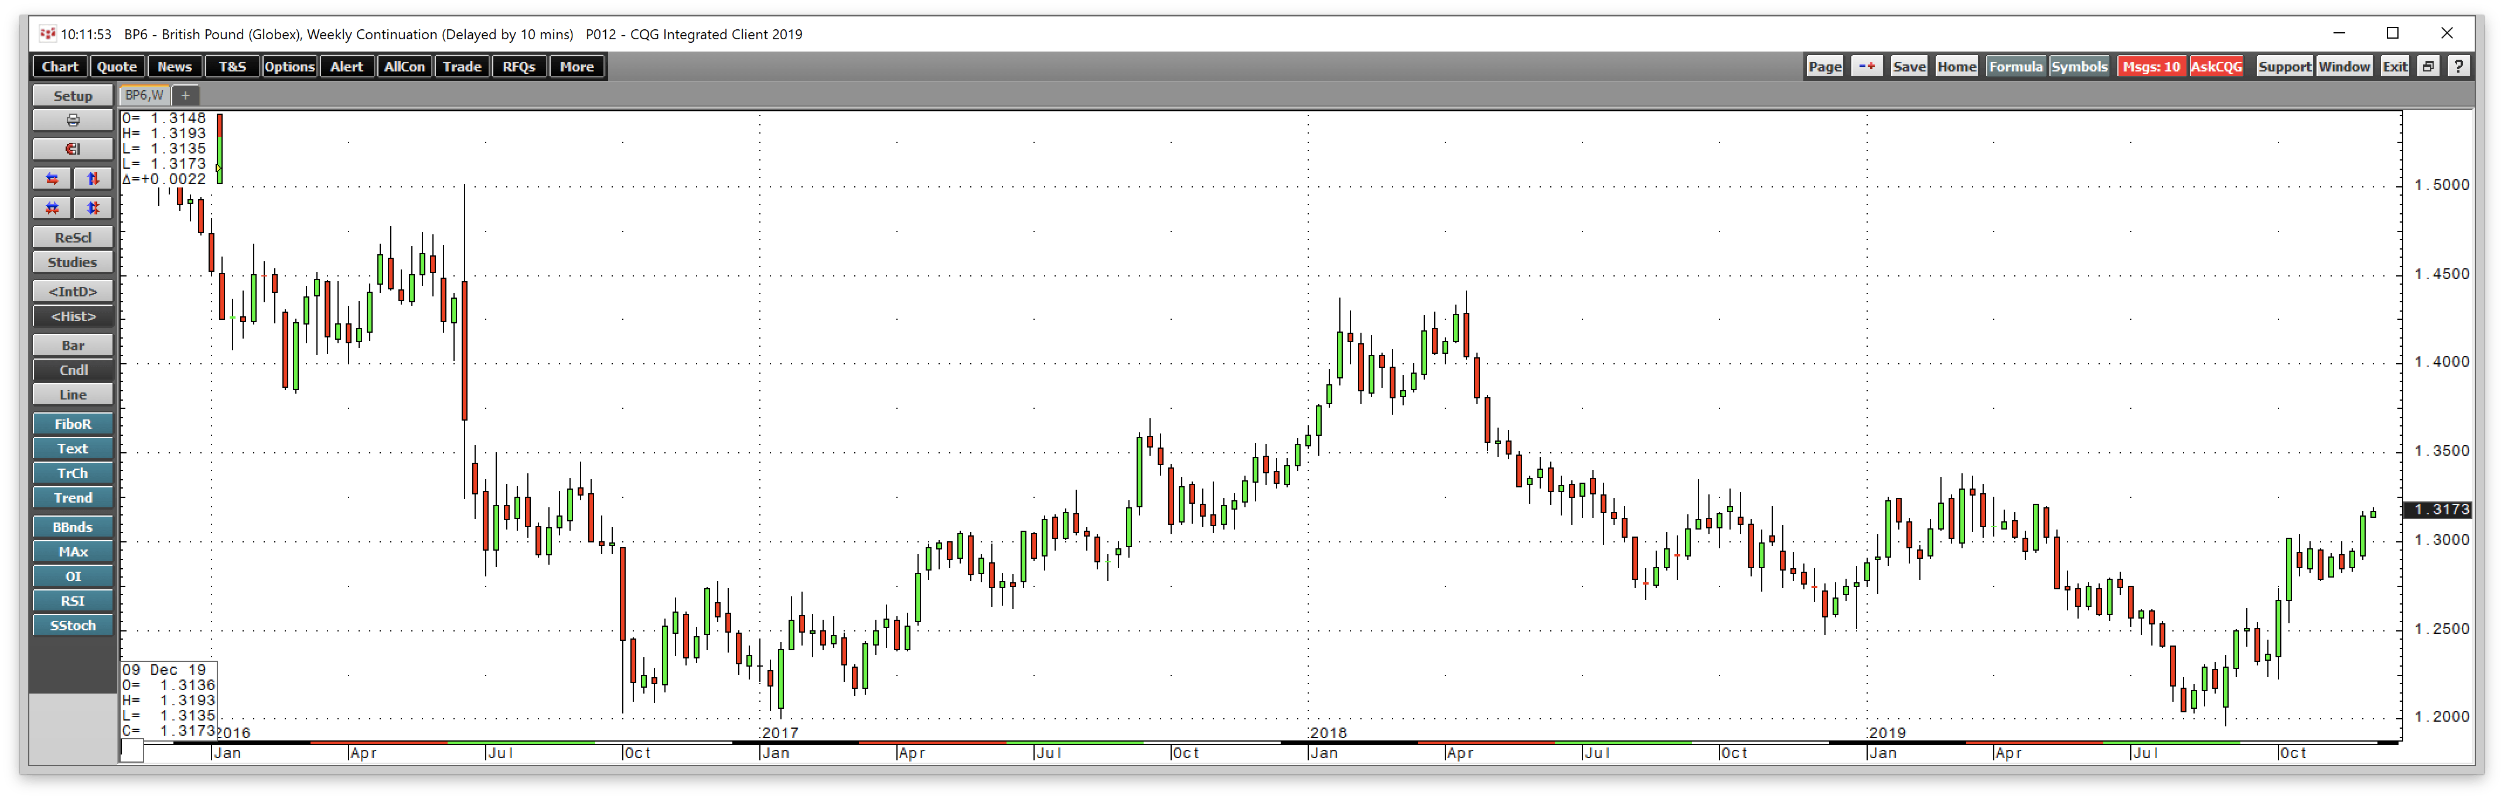Click the AskCQG button
The width and height of the screenshot is (2504, 799).
tap(2216, 66)
